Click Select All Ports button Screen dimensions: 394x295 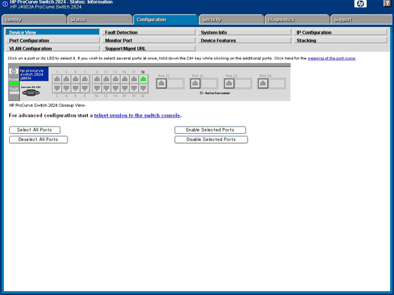35,130
